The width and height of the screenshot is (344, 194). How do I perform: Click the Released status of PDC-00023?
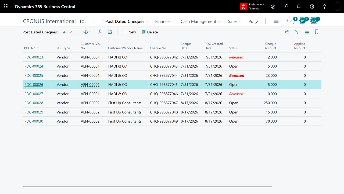coord(236,57)
